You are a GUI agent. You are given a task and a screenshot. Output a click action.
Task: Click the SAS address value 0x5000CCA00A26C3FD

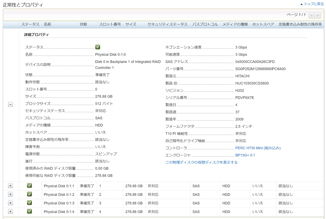pyautogui.click(x=255, y=62)
